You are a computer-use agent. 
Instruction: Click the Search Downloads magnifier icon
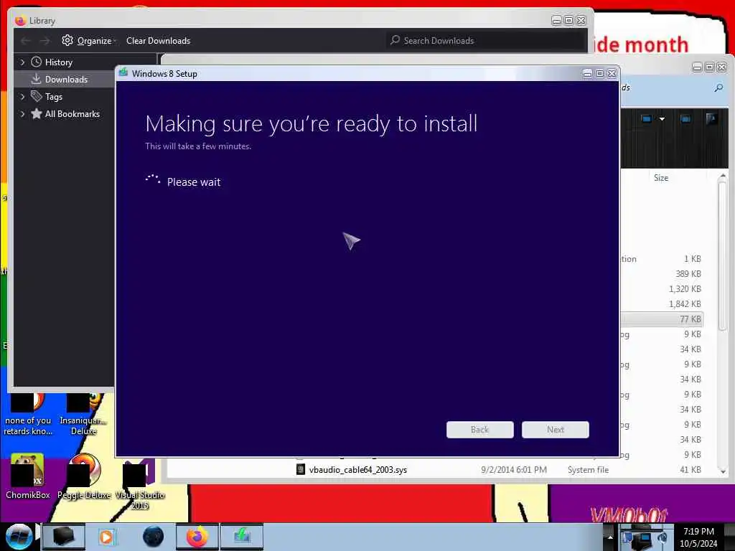coord(395,40)
